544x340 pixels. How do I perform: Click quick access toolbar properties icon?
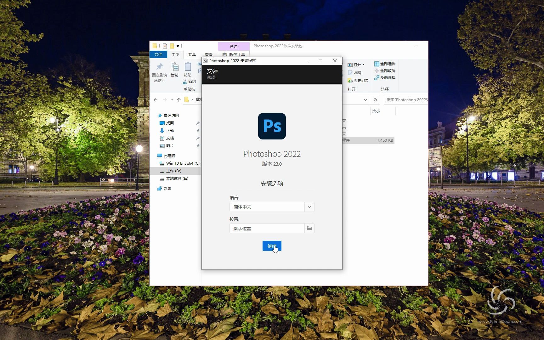tap(165, 46)
